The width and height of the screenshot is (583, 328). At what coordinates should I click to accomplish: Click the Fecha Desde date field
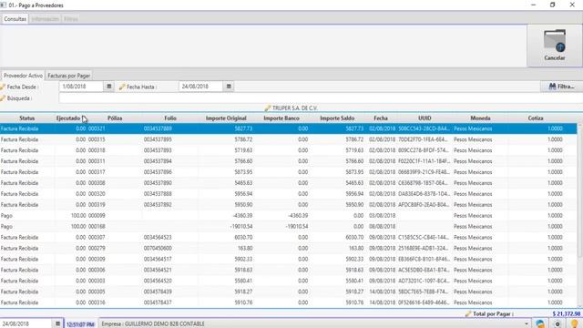point(81,87)
